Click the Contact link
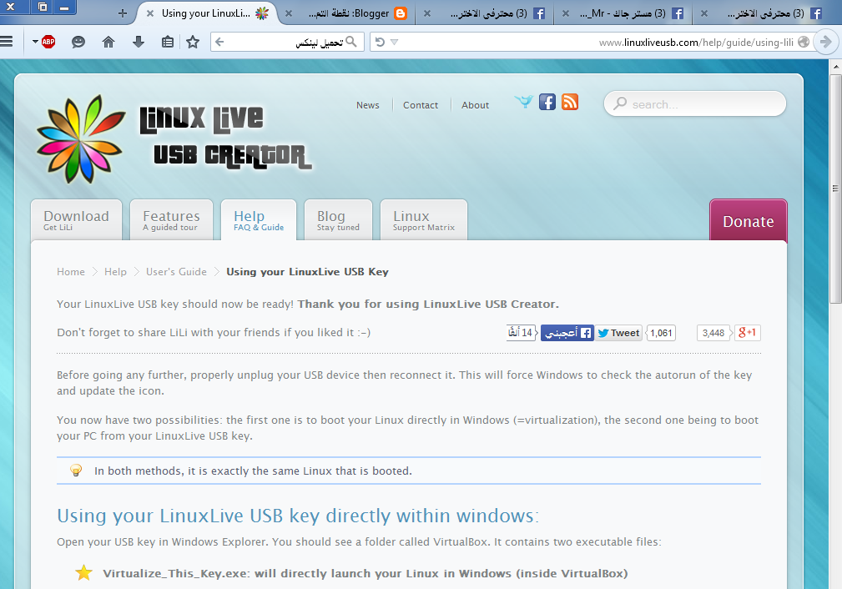This screenshot has height=589, width=842. [x=421, y=105]
